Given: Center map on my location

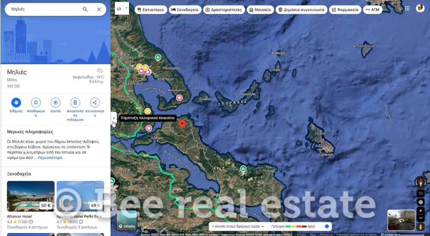Looking at the screenshot, I should pyautogui.click(x=421, y=202).
